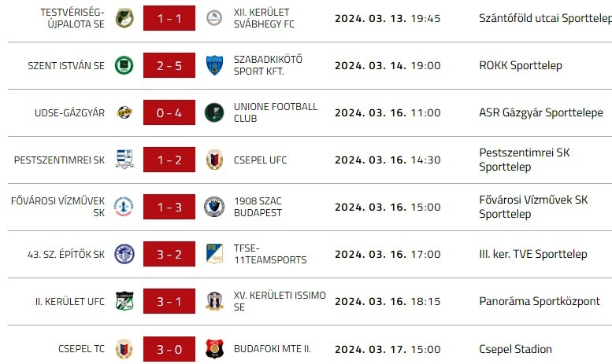Click the Pestszentimrei SK team crest

pyautogui.click(x=124, y=160)
